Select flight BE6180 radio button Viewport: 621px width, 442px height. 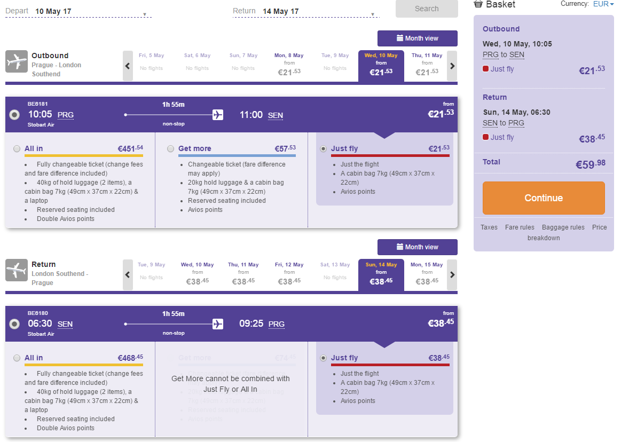pos(14,324)
